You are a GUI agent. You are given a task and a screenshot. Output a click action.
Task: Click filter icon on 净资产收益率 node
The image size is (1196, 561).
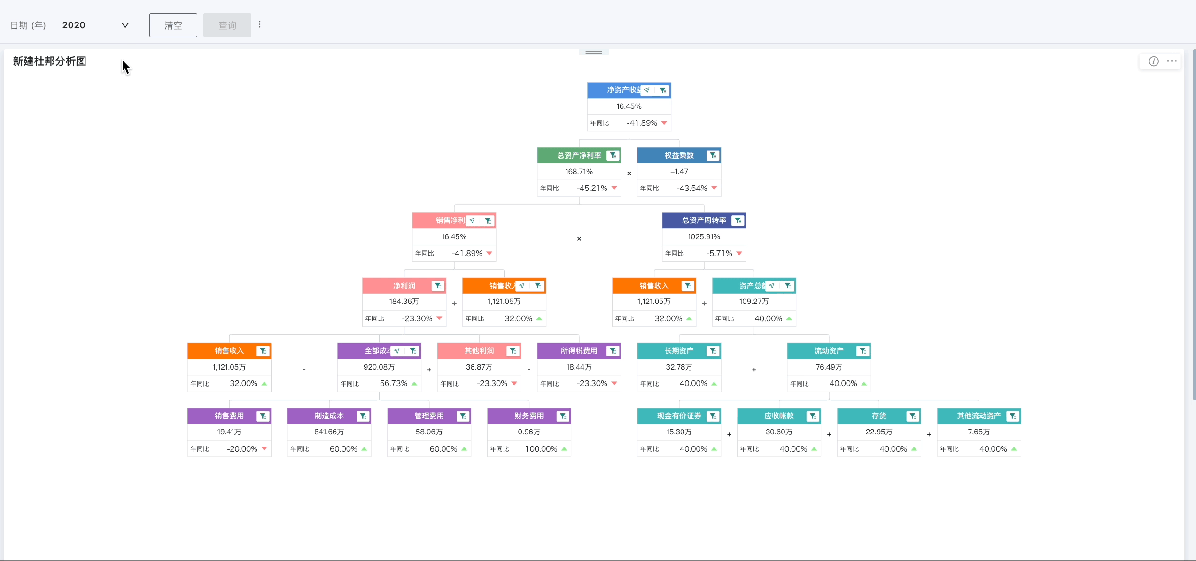[x=663, y=90]
